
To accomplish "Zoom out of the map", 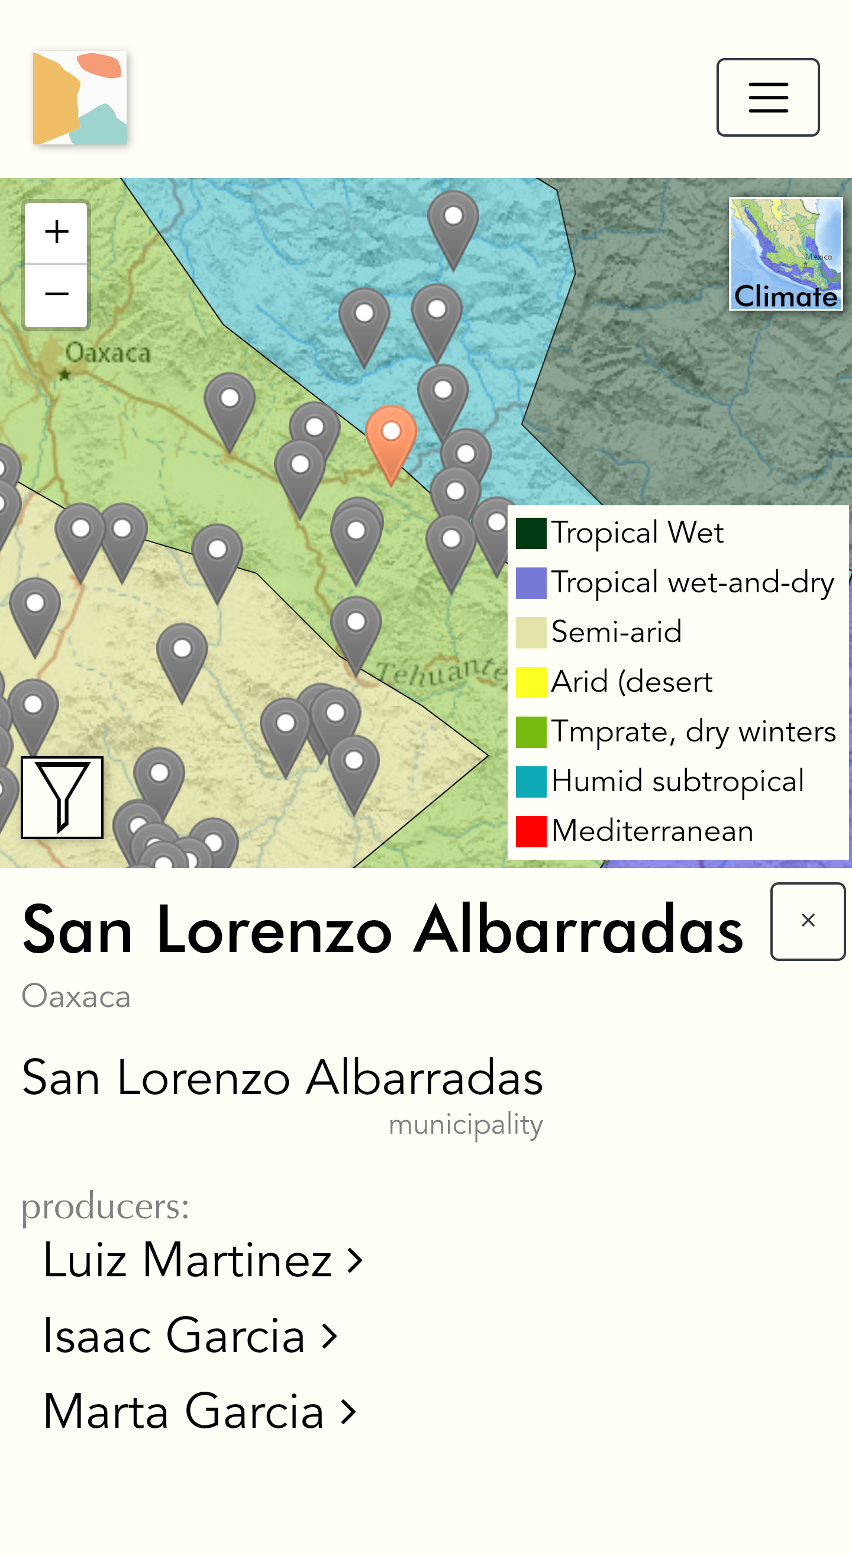I will (x=56, y=295).
